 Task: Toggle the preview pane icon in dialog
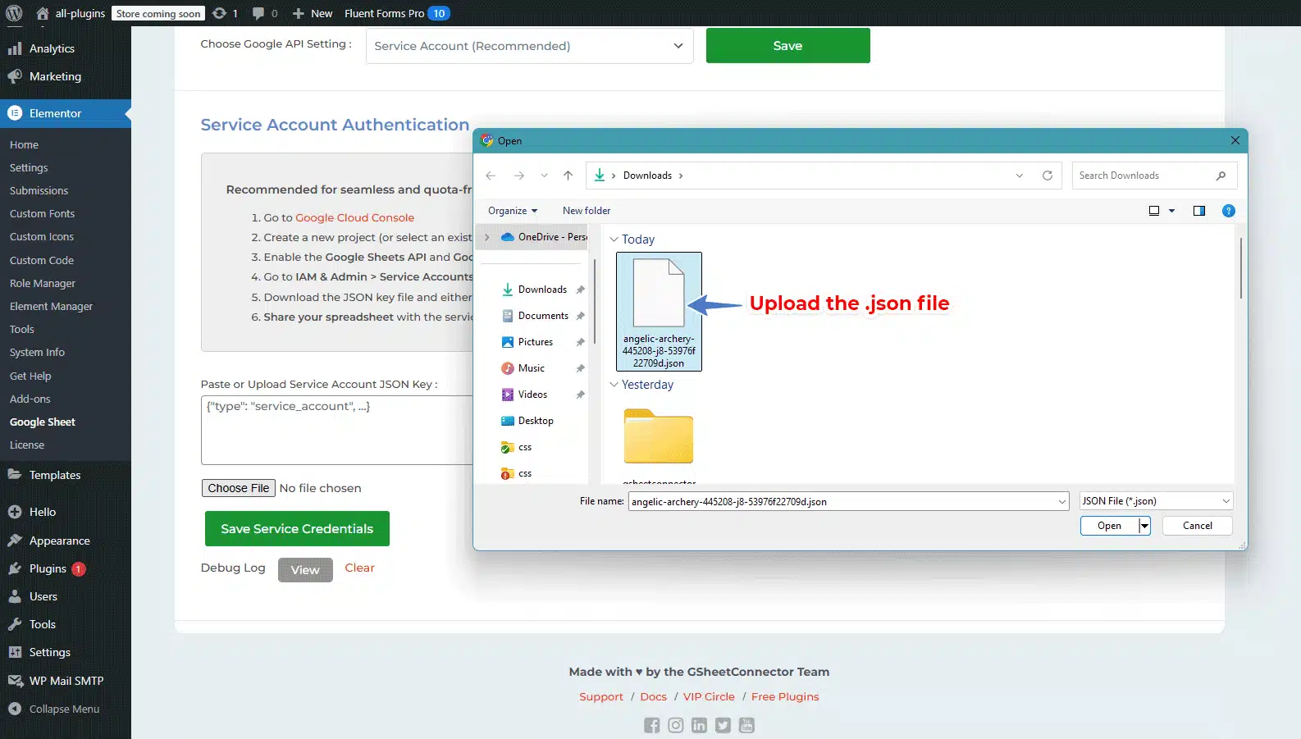pos(1198,211)
